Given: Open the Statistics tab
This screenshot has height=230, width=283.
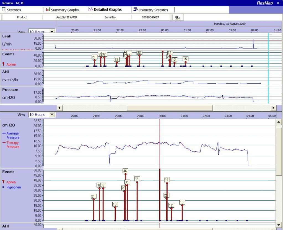Looking at the screenshot, I should click(x=12, y=10).
